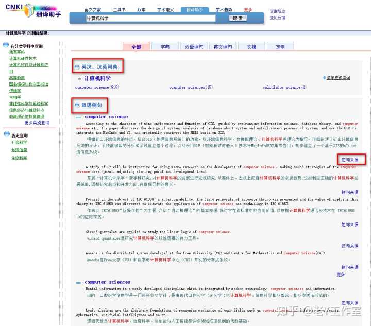This screenshot has width=371, height=326.
Task: Switch to the 字典 tab
Action: pyautogui.click(x=165, y=47)
